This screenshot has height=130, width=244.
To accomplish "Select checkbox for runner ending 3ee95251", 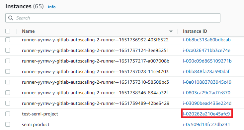I will 8,50.
